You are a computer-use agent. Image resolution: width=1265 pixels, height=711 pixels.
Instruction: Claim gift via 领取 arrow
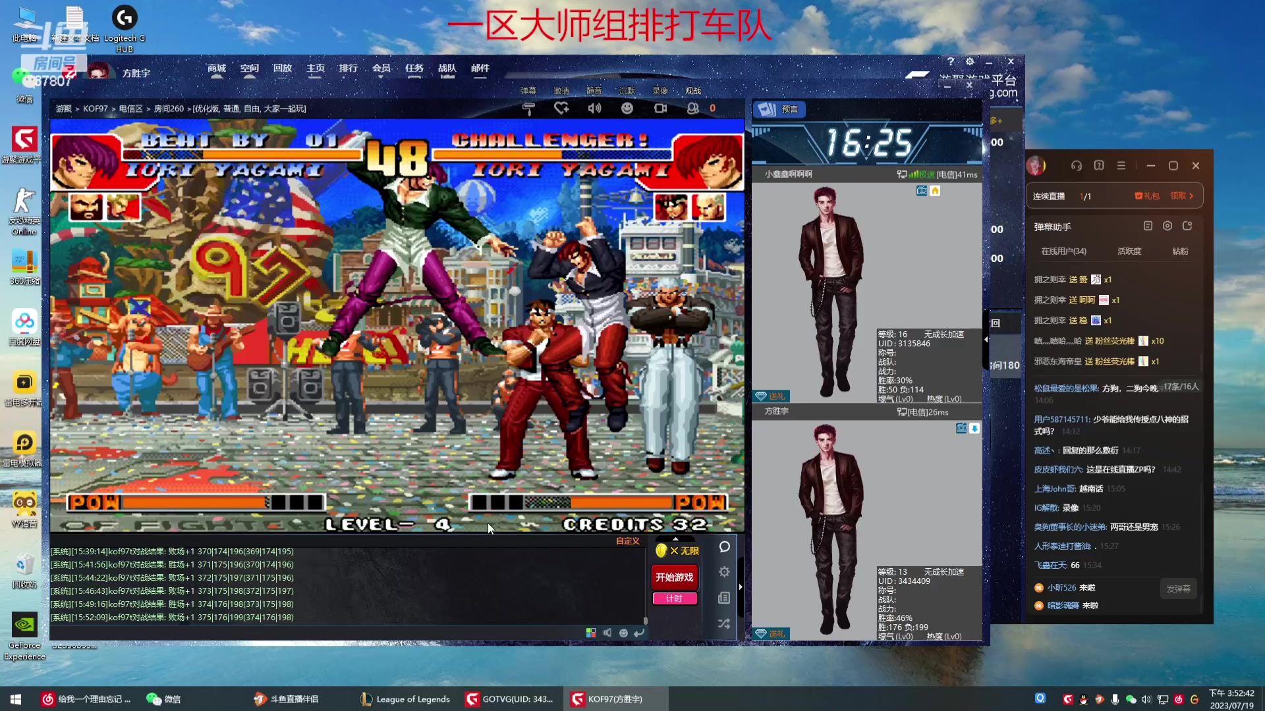(x=1181, y=196)
